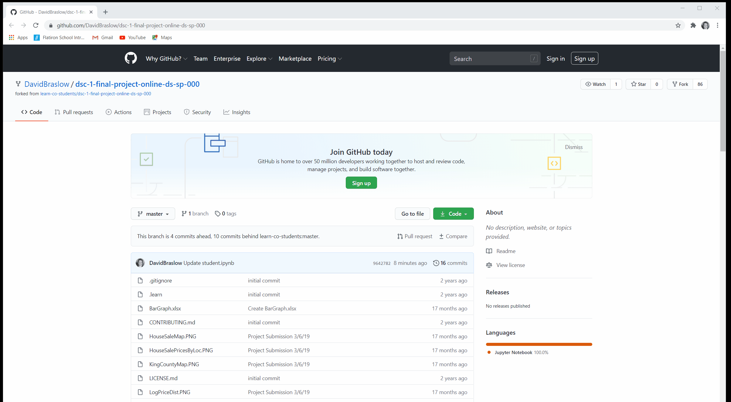Screen dimensions: 731x402
Task: Click the View license scale icon
Action: pos(489,265)
